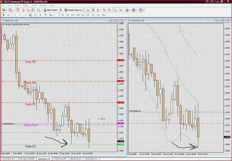Screen dimensions: 232x161
Task: Select the standard Cursor tool
Action: pyautogui.click(x=4, y=15)
